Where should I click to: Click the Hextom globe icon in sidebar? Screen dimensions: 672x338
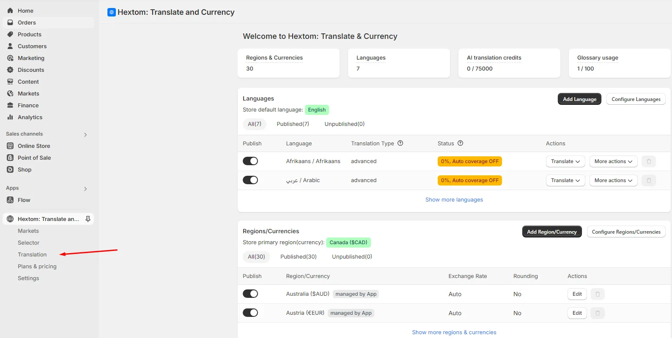[10, 219]
